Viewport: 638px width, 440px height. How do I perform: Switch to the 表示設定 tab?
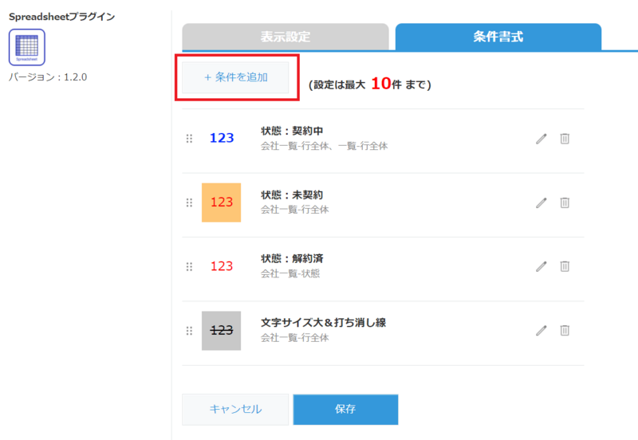coord(285,37)
